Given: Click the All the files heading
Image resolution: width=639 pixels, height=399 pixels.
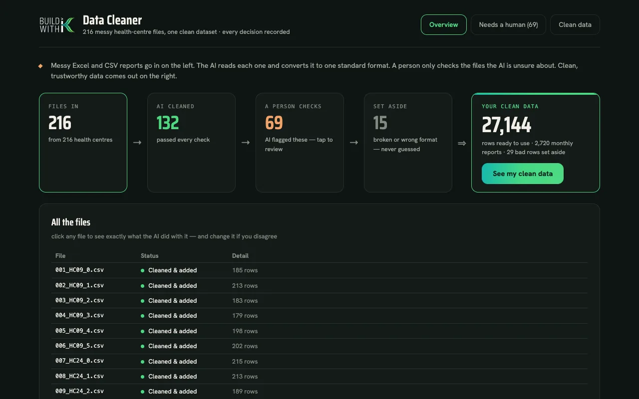Looking at the screenshot, I should click(71, 222).
